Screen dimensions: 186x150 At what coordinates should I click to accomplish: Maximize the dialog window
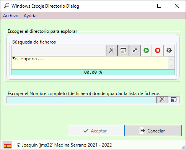point(159,6)
